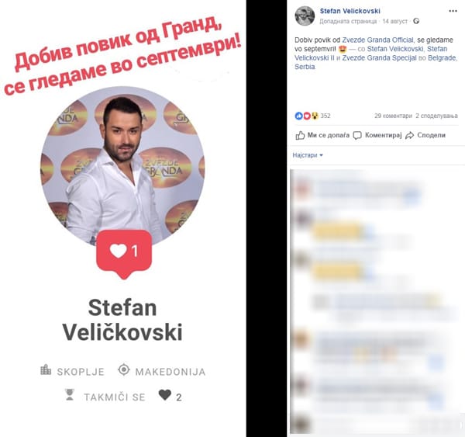Open the Zvezde Granda Official page link
This screenshot has width=465, height=437.
point(378,40)
